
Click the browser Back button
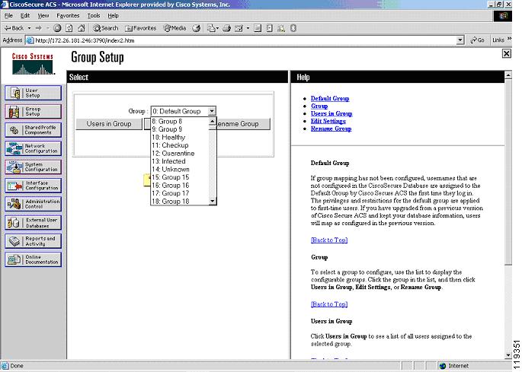pos(14,28)
